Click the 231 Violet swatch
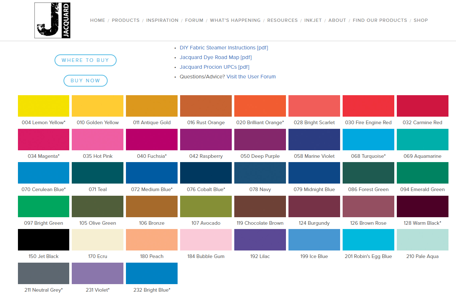This screenshot has width=456, height=297. coord(98,273)
